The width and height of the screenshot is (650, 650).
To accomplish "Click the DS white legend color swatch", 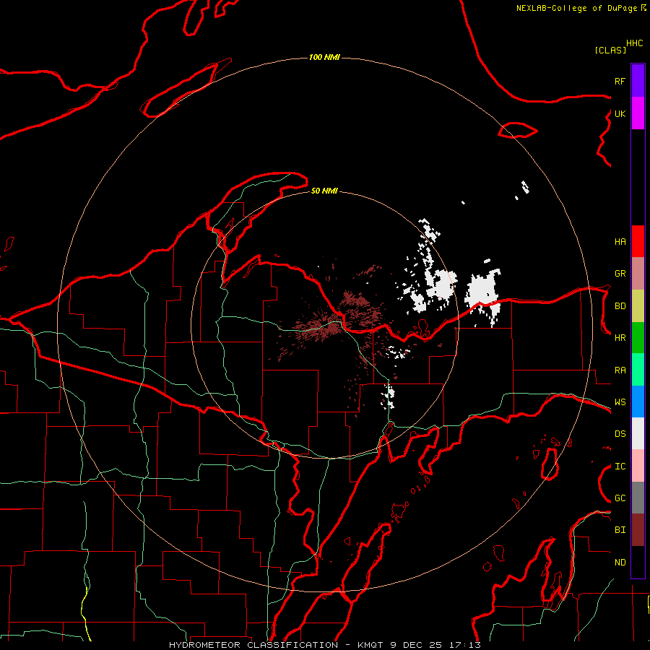I will click(x=638, y=433).
